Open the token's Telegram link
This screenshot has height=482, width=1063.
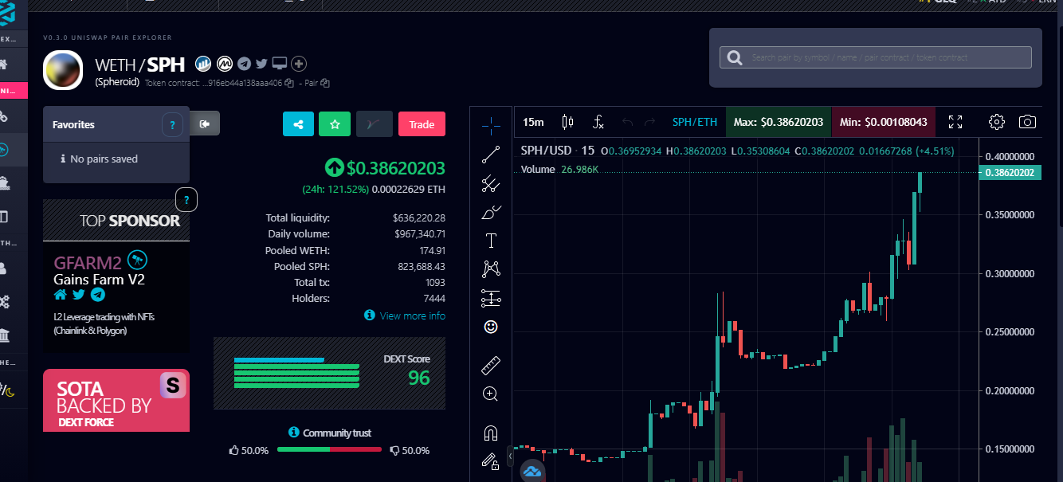coord(244,64)
